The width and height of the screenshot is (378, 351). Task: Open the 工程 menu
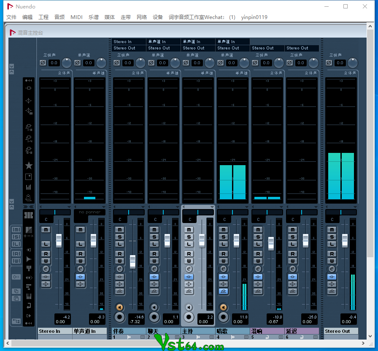point(43,17)
